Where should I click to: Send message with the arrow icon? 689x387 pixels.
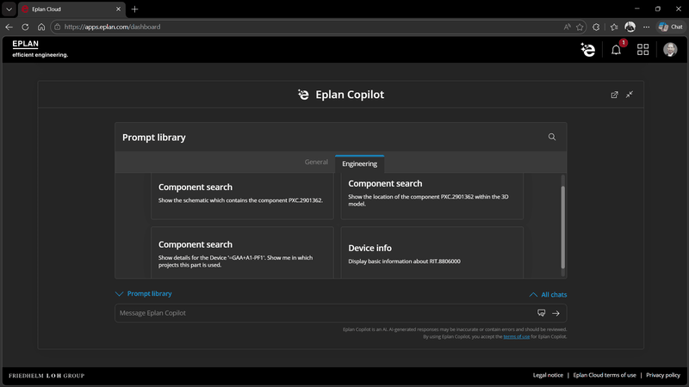(x=556, y=313)
